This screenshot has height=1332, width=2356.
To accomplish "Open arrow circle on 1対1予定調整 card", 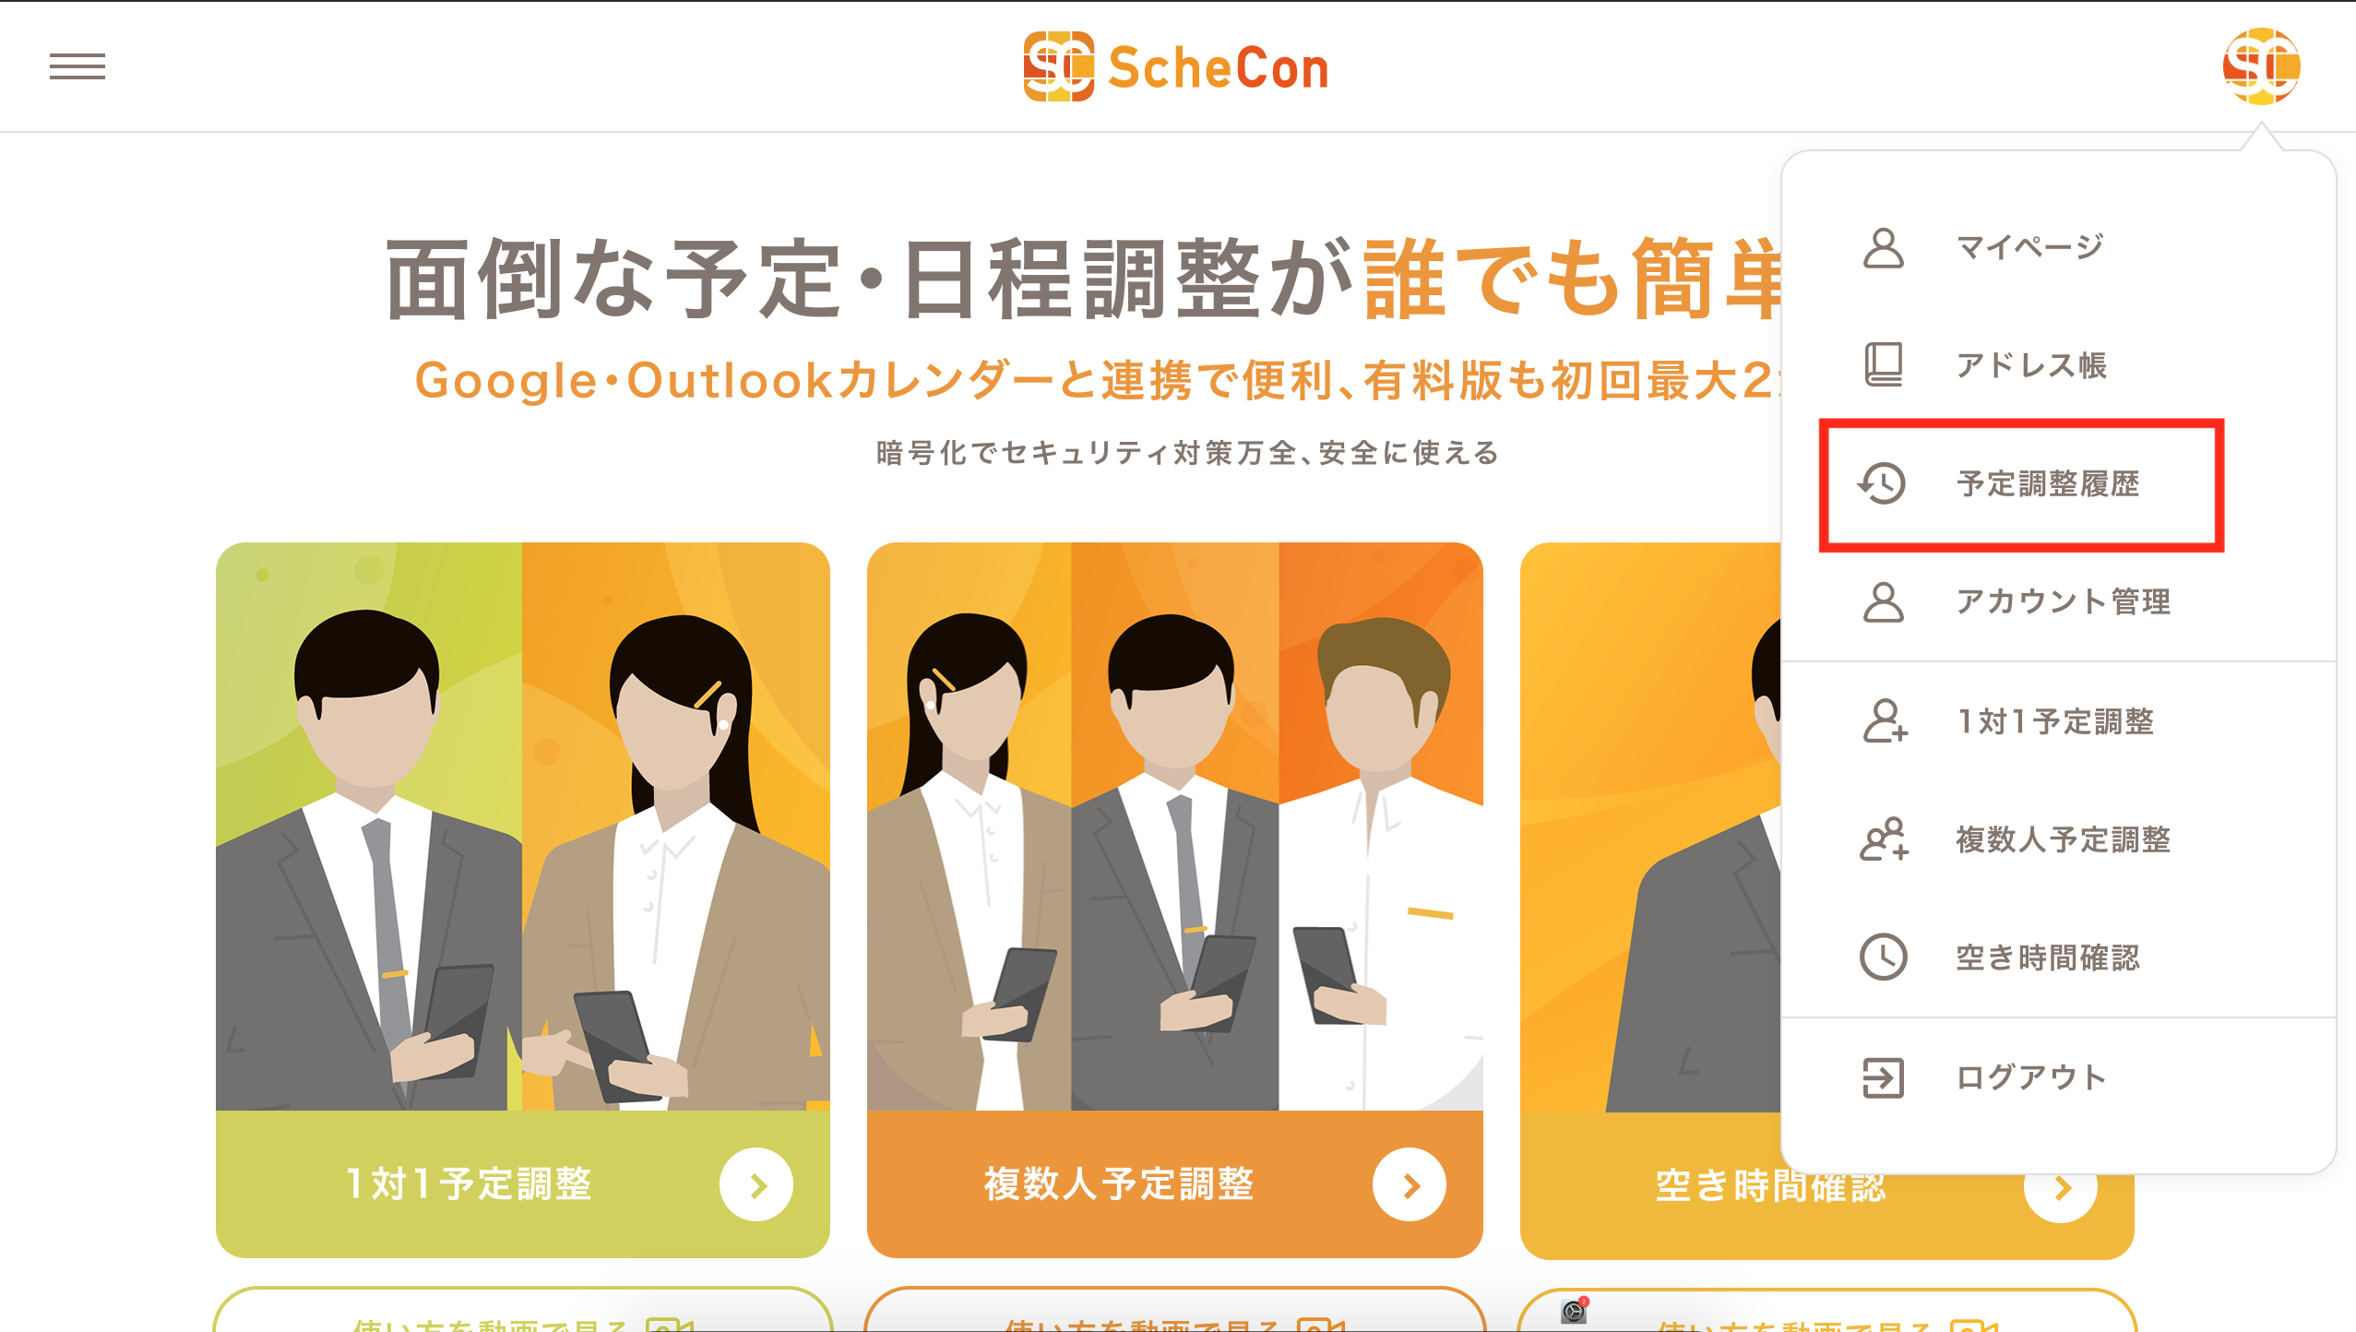I will 756,1184.
